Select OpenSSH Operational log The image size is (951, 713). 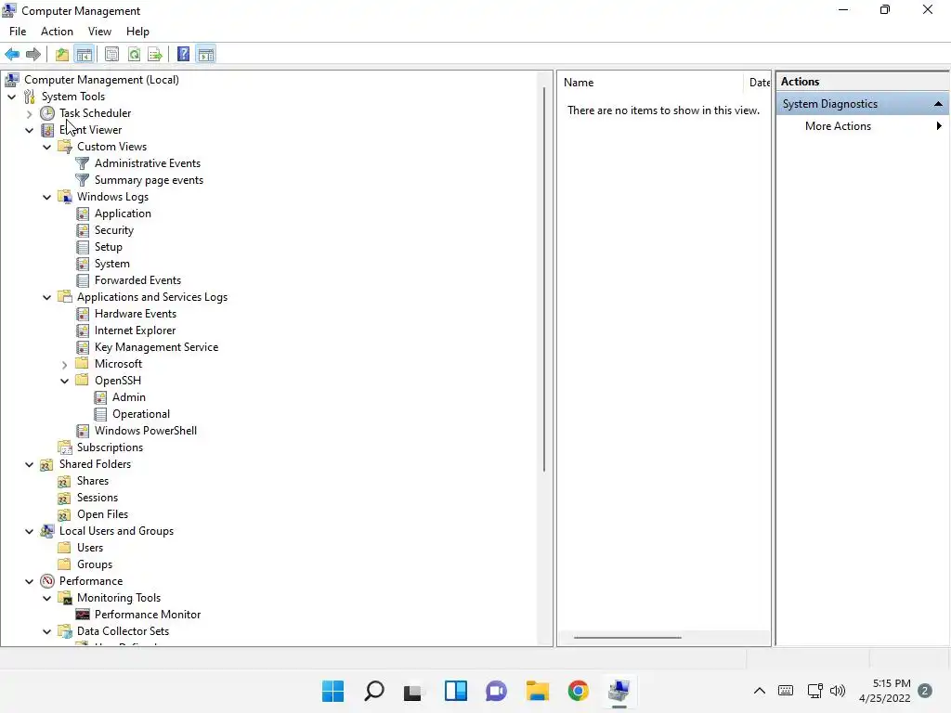click(x=141, y=414)
